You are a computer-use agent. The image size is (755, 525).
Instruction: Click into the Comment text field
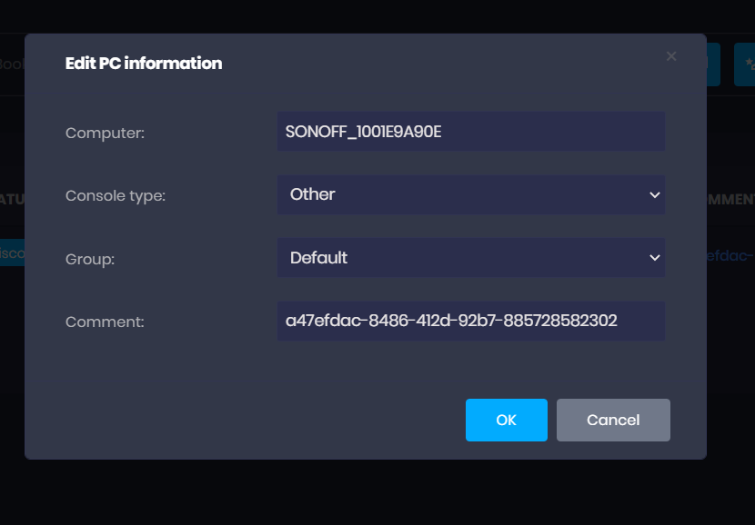pos(470,321)
